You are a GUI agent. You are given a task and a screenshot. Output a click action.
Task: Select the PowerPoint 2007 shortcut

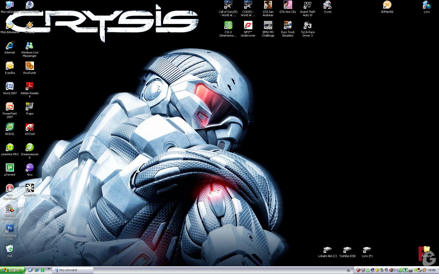(10, 110)
